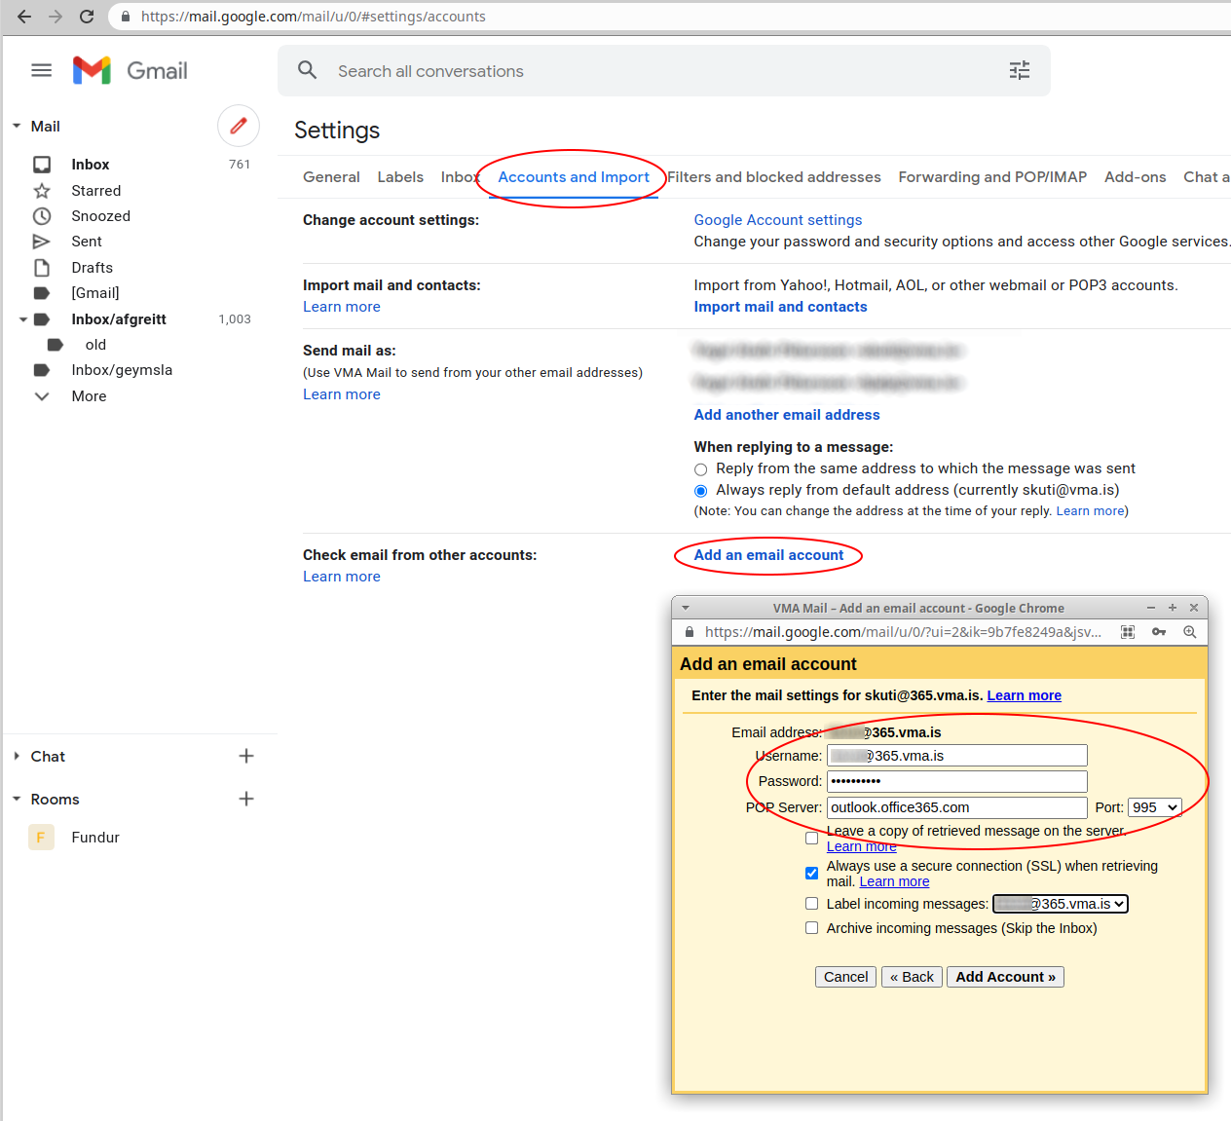Click the Fundur room avatar
This screenshot has height=1121, width=1231.
click(x=41, y=838)
